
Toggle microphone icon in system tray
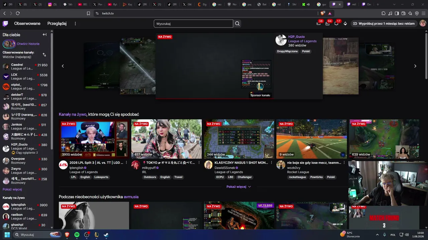[x=385, y=235]
